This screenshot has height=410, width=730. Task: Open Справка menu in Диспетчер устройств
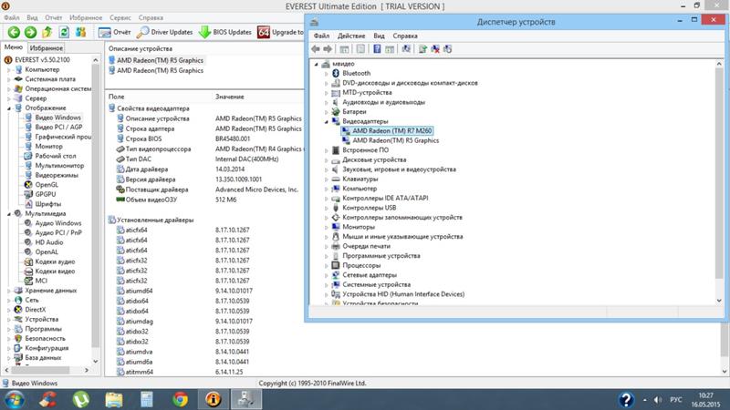[x=405, y=36]
